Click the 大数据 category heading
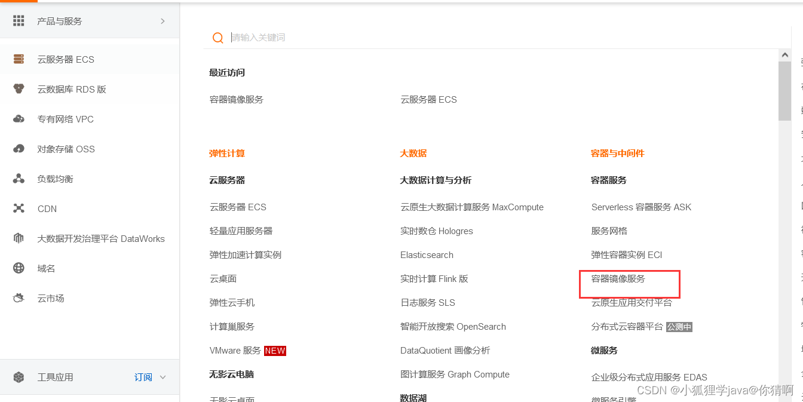This screenshot has width=803, height=402. point(413,154)
